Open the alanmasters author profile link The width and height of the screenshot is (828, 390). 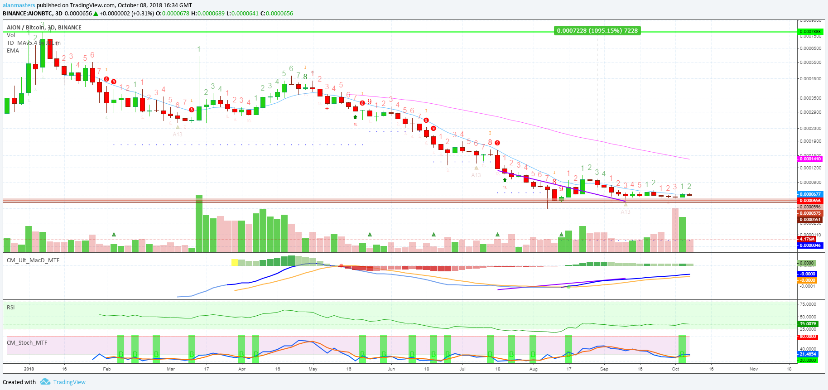pyautogui.click(x=19, y=5)
